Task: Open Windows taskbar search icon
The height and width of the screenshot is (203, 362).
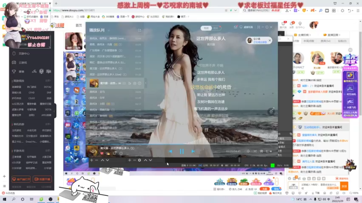Action: tap(14, 199)
